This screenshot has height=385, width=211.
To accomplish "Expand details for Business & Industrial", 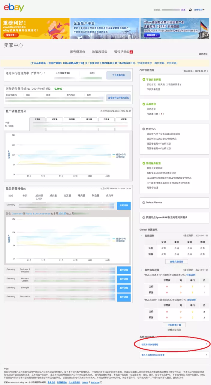I will click(x=124, y=270).
